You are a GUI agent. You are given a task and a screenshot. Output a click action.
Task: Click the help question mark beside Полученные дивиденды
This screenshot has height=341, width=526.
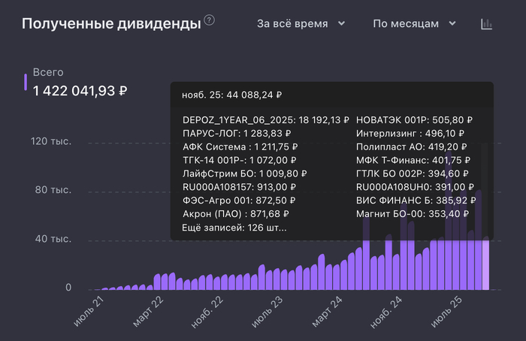coord(209,20)
